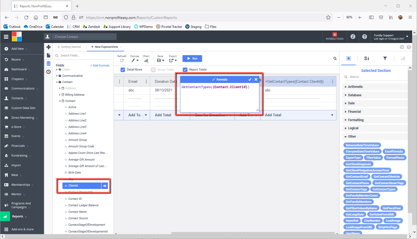Select the database stack icon
The width and height of the screenshot is (417, 239).
point(49,64)
